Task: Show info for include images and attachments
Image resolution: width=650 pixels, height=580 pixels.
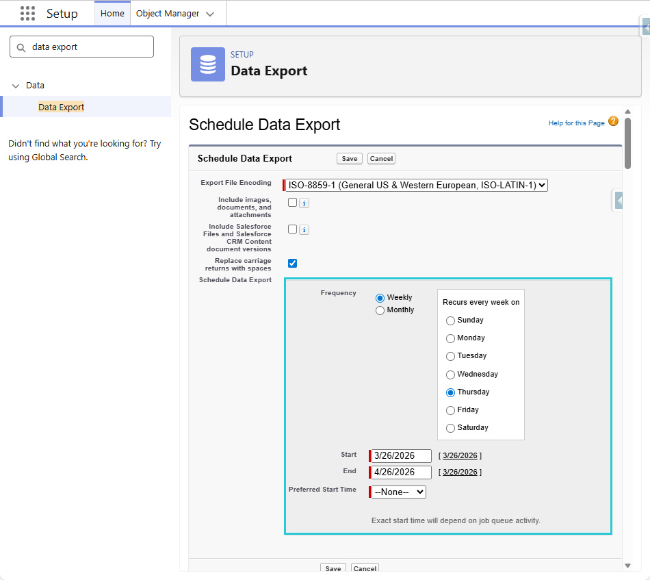Action: tap(304, 203)
